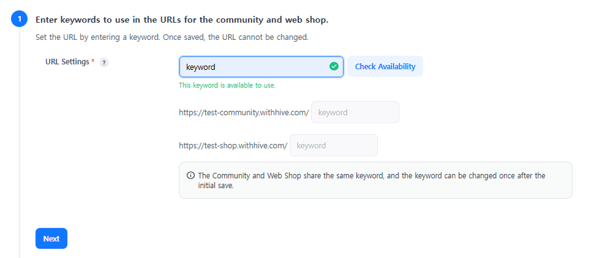
Task: Click the info icon in the notice box
Action: (190, 175)
